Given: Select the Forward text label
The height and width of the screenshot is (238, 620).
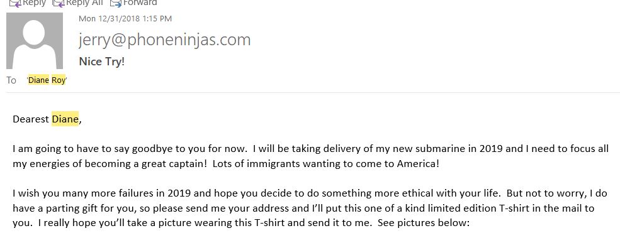Looking at the screenshot, I should coord(140,3).
